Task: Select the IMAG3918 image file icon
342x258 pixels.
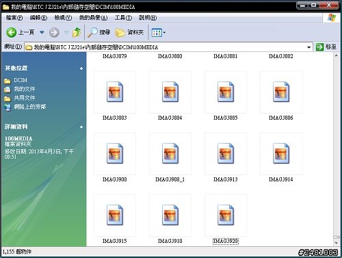Action: coord(170,215)
